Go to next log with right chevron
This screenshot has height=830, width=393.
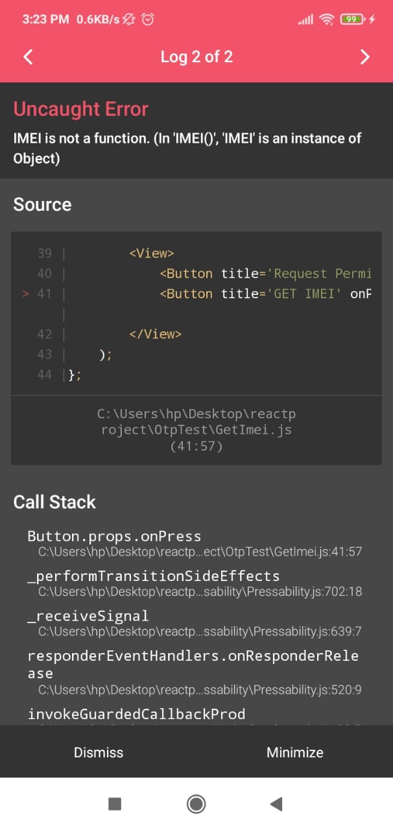(364, 57)
